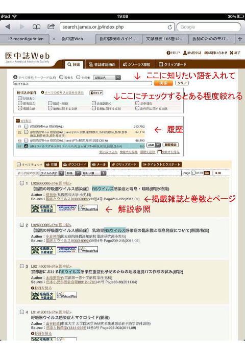Collapse history with the minus icon
Viewport: 245px width, 354px height.
18,121
